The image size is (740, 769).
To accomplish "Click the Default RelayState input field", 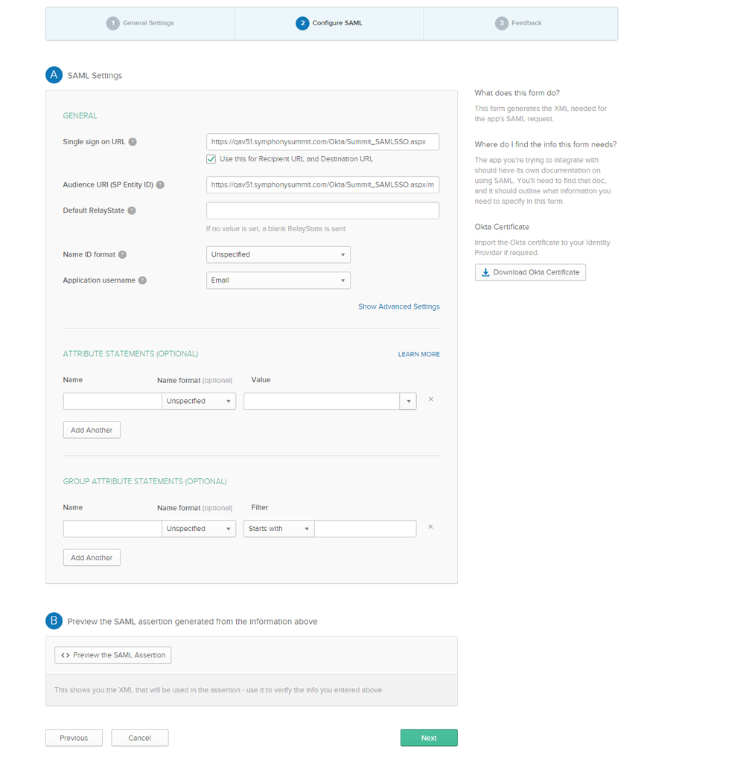I will tap(322, 210).
